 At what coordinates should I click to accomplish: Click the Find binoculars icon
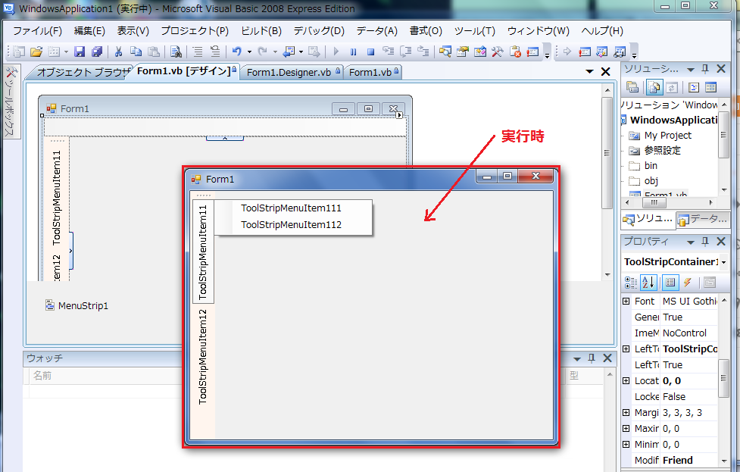176,52
